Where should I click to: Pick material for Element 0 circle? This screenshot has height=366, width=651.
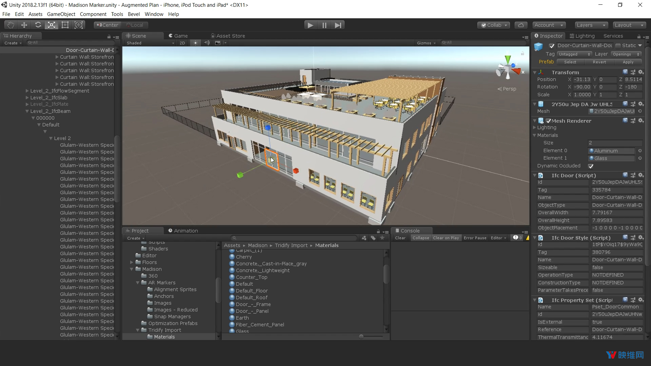coord(640,151)
